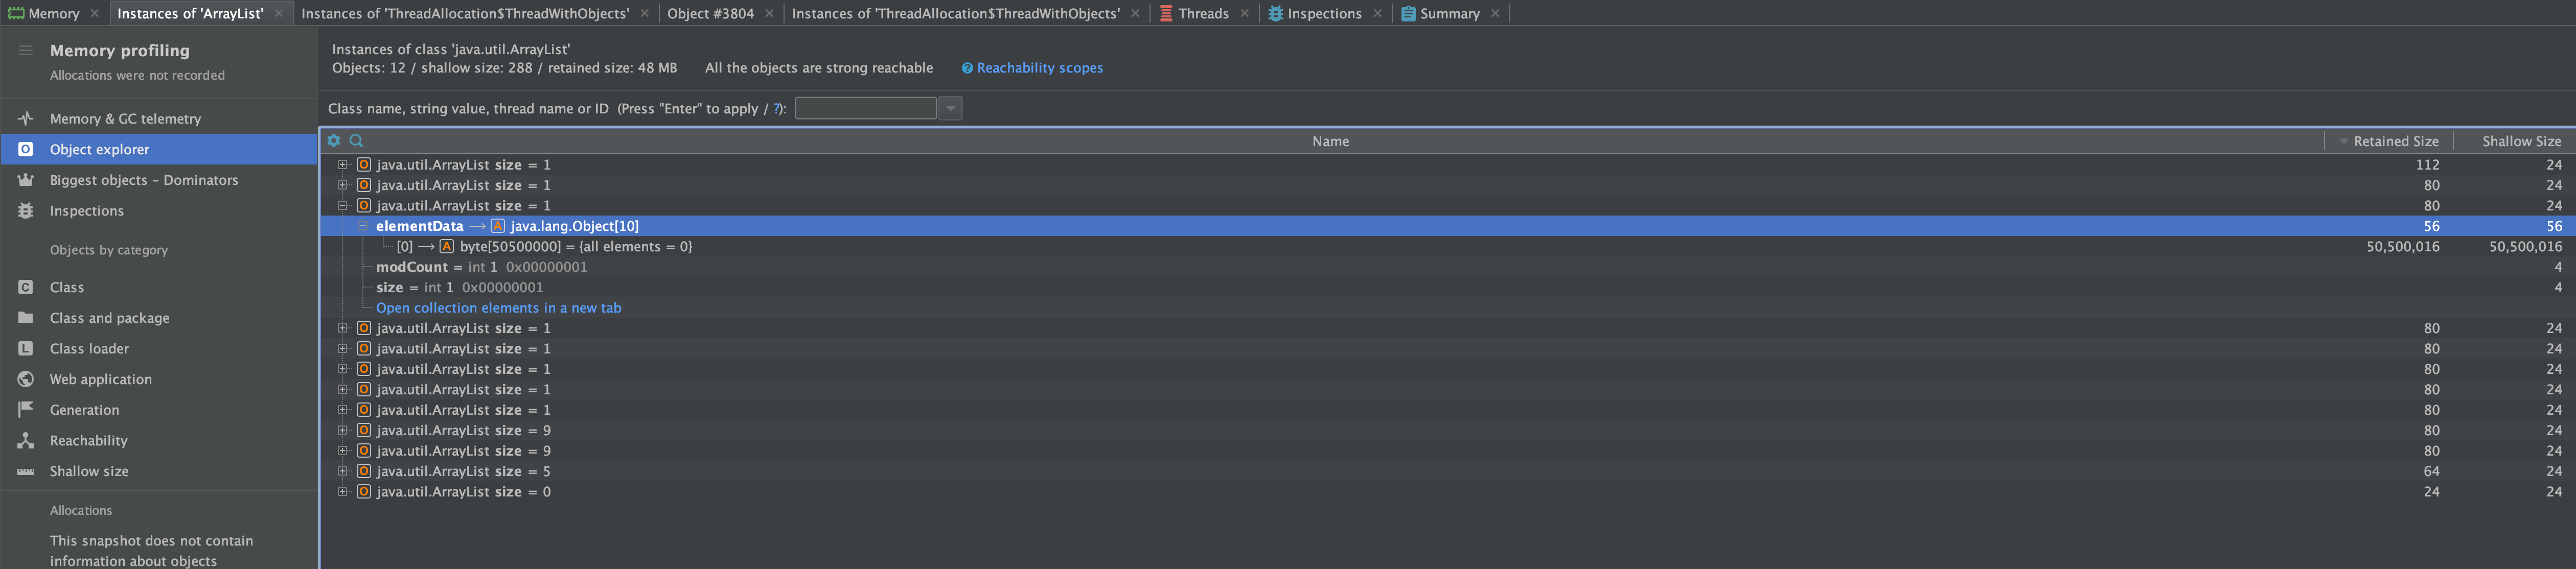Click the Shallow size ruler icon

pyautogui.click(x=26, y=471)
